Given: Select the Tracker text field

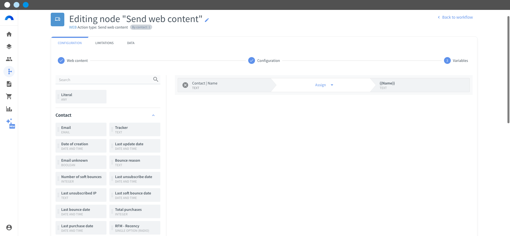Looking at the screenshot, I should [135, 129].
